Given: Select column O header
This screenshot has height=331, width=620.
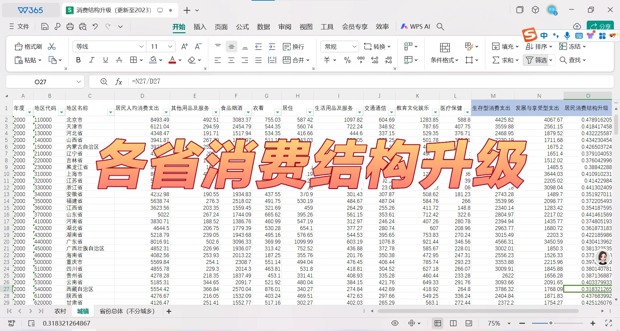Looking at the screenshot, I should point(588,96).
